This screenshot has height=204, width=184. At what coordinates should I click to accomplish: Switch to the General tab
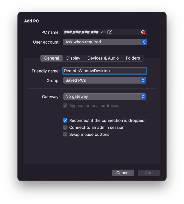tap(52, 58)
